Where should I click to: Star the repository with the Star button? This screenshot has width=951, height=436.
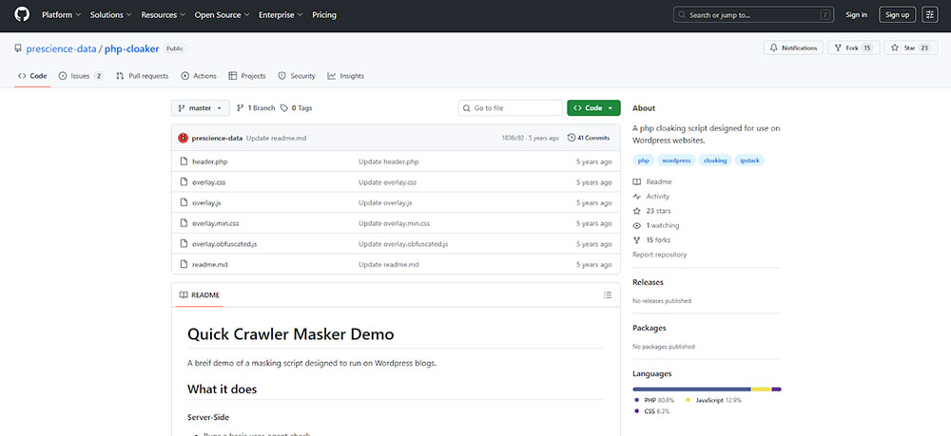(x=910, y=47)
